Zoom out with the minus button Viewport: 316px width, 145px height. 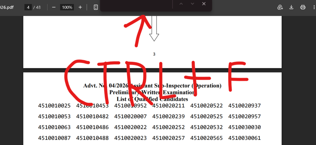click(54, 7)
